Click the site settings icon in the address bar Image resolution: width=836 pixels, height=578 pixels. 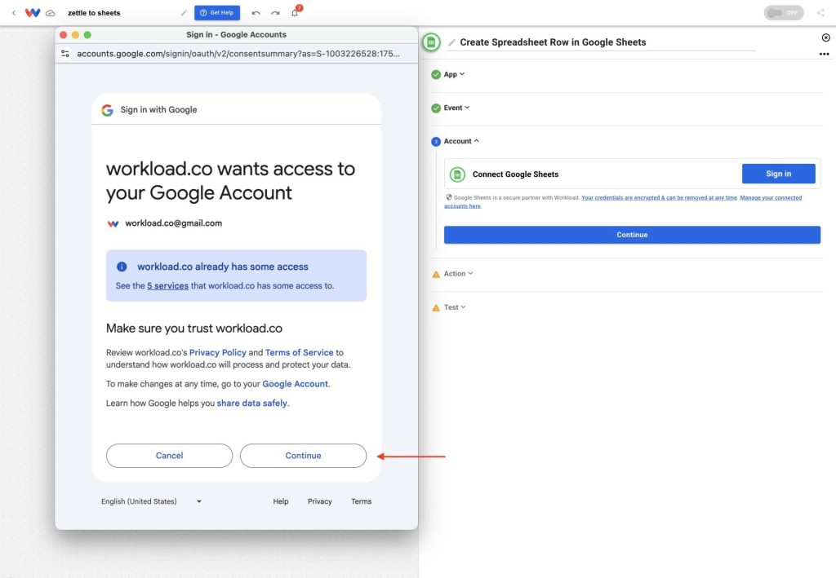65,54
